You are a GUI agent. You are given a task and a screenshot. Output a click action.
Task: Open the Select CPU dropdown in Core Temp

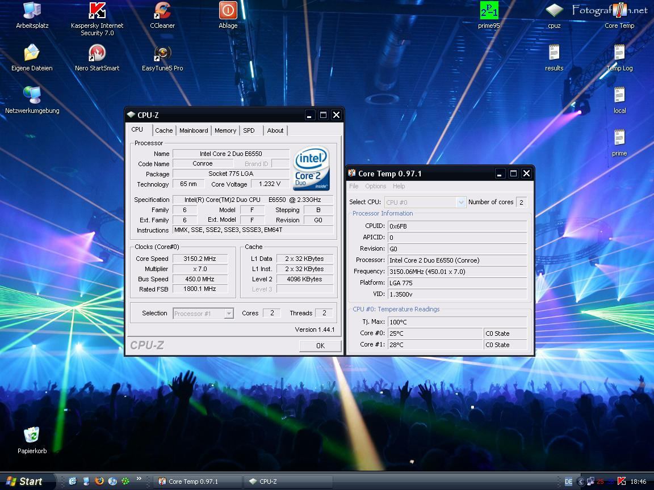click(x=425, y=202)
